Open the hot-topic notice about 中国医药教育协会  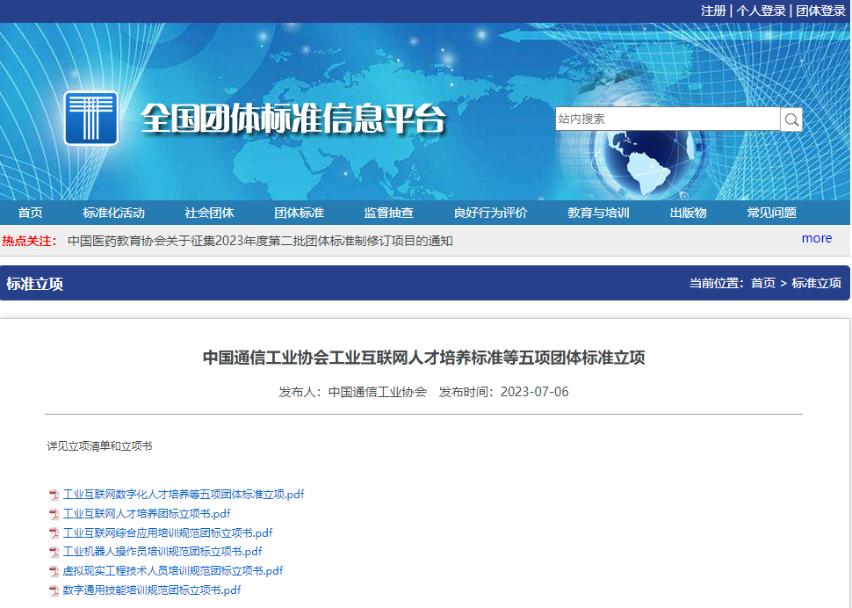(260, 241)
